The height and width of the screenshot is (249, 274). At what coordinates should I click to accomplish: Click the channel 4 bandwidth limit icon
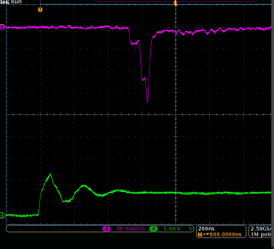[190, 229]
